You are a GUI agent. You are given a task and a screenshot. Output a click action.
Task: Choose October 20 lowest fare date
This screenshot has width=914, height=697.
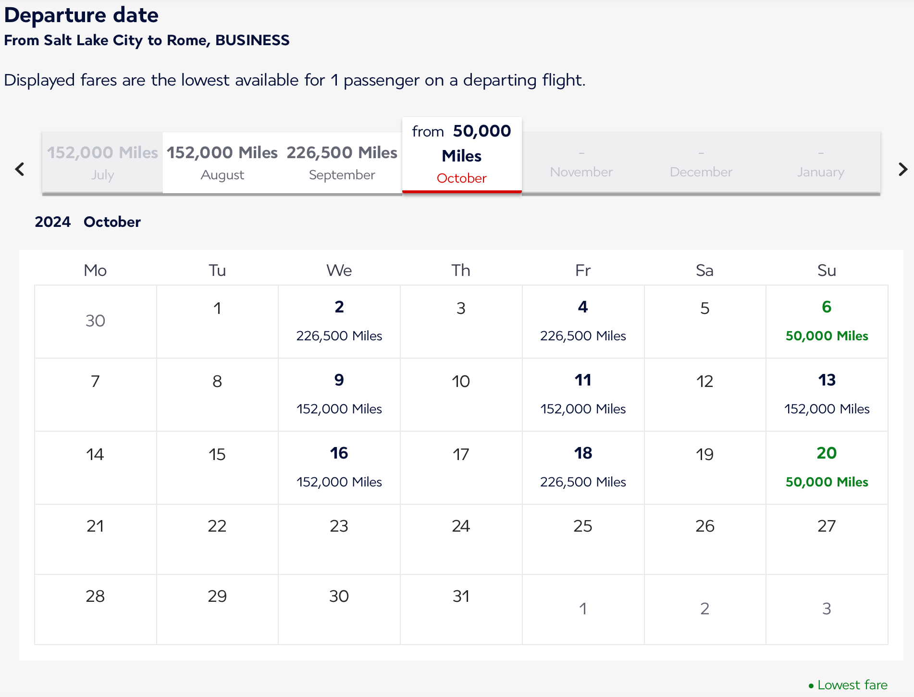pos(827,467)
